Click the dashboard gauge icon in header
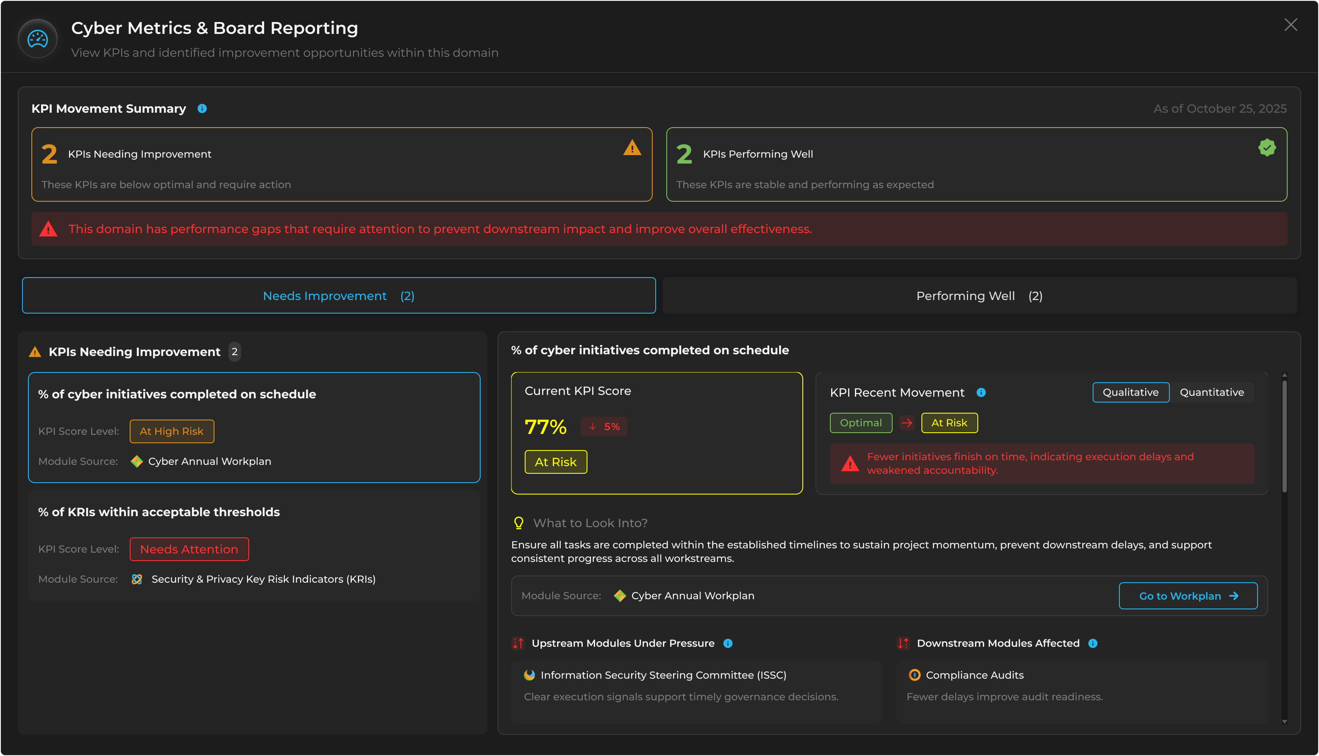 37,39
